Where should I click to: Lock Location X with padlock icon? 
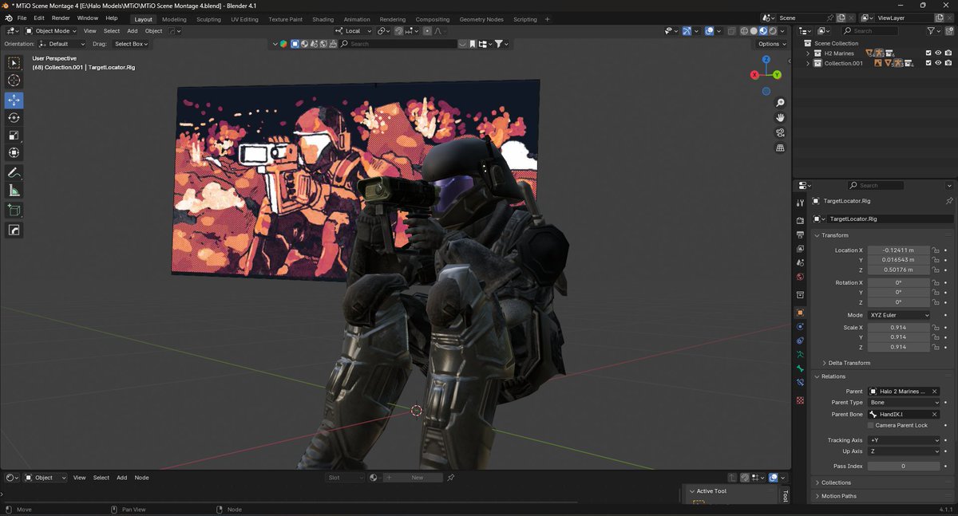[936, 250]
